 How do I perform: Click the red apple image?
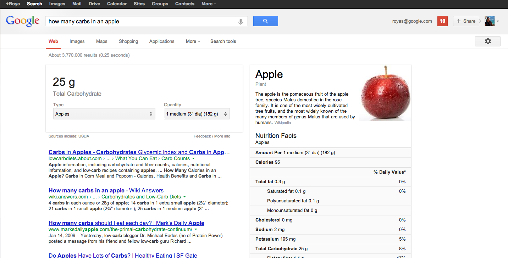coord(385,94)
